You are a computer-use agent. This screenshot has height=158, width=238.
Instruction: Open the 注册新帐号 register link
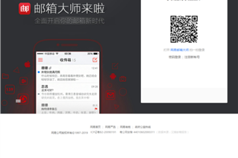[x=192, y=57]
